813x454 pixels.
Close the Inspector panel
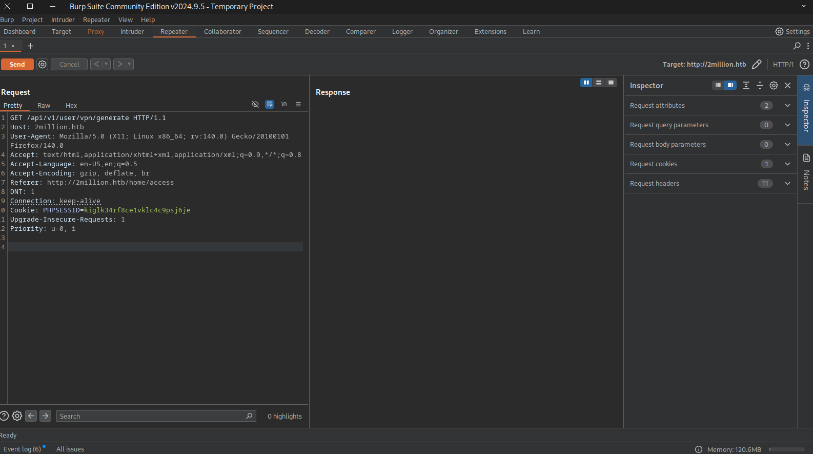coord(787,86)
